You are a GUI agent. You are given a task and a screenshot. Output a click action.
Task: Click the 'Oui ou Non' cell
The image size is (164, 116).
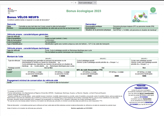pyautogui.click(x=48, y=68)
